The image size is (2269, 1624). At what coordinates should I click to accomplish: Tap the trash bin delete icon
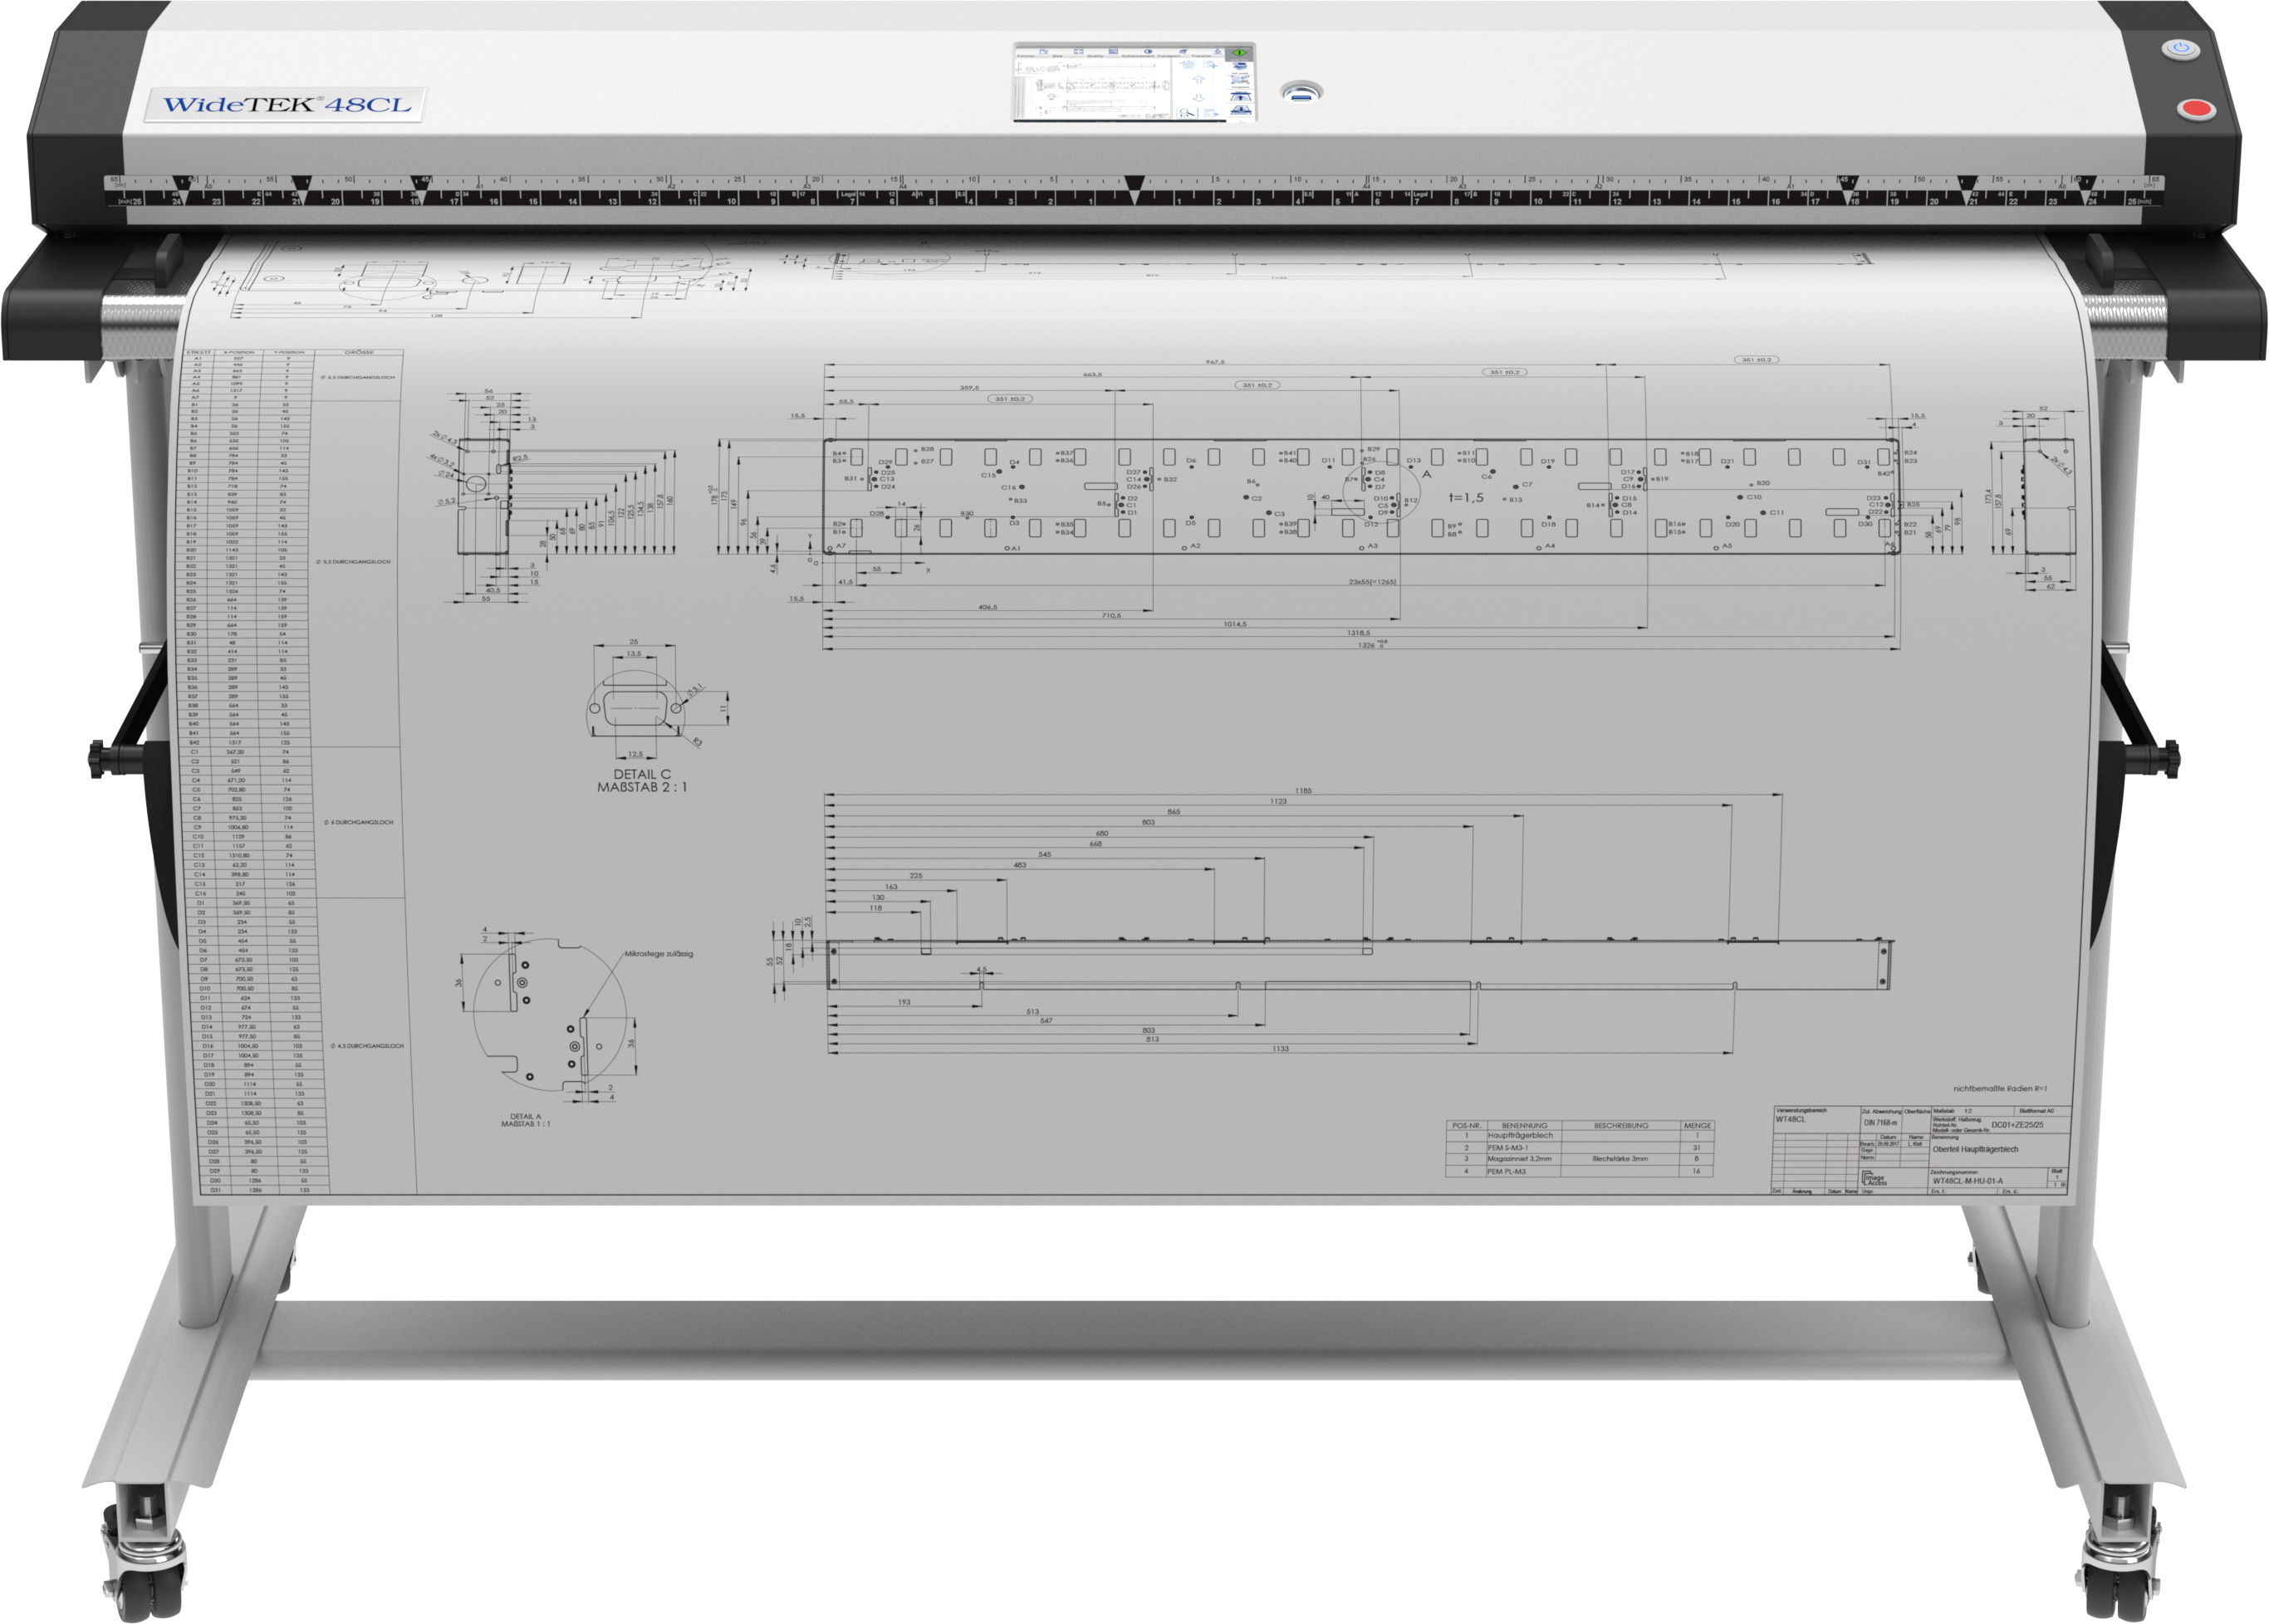click(1188, 65)
